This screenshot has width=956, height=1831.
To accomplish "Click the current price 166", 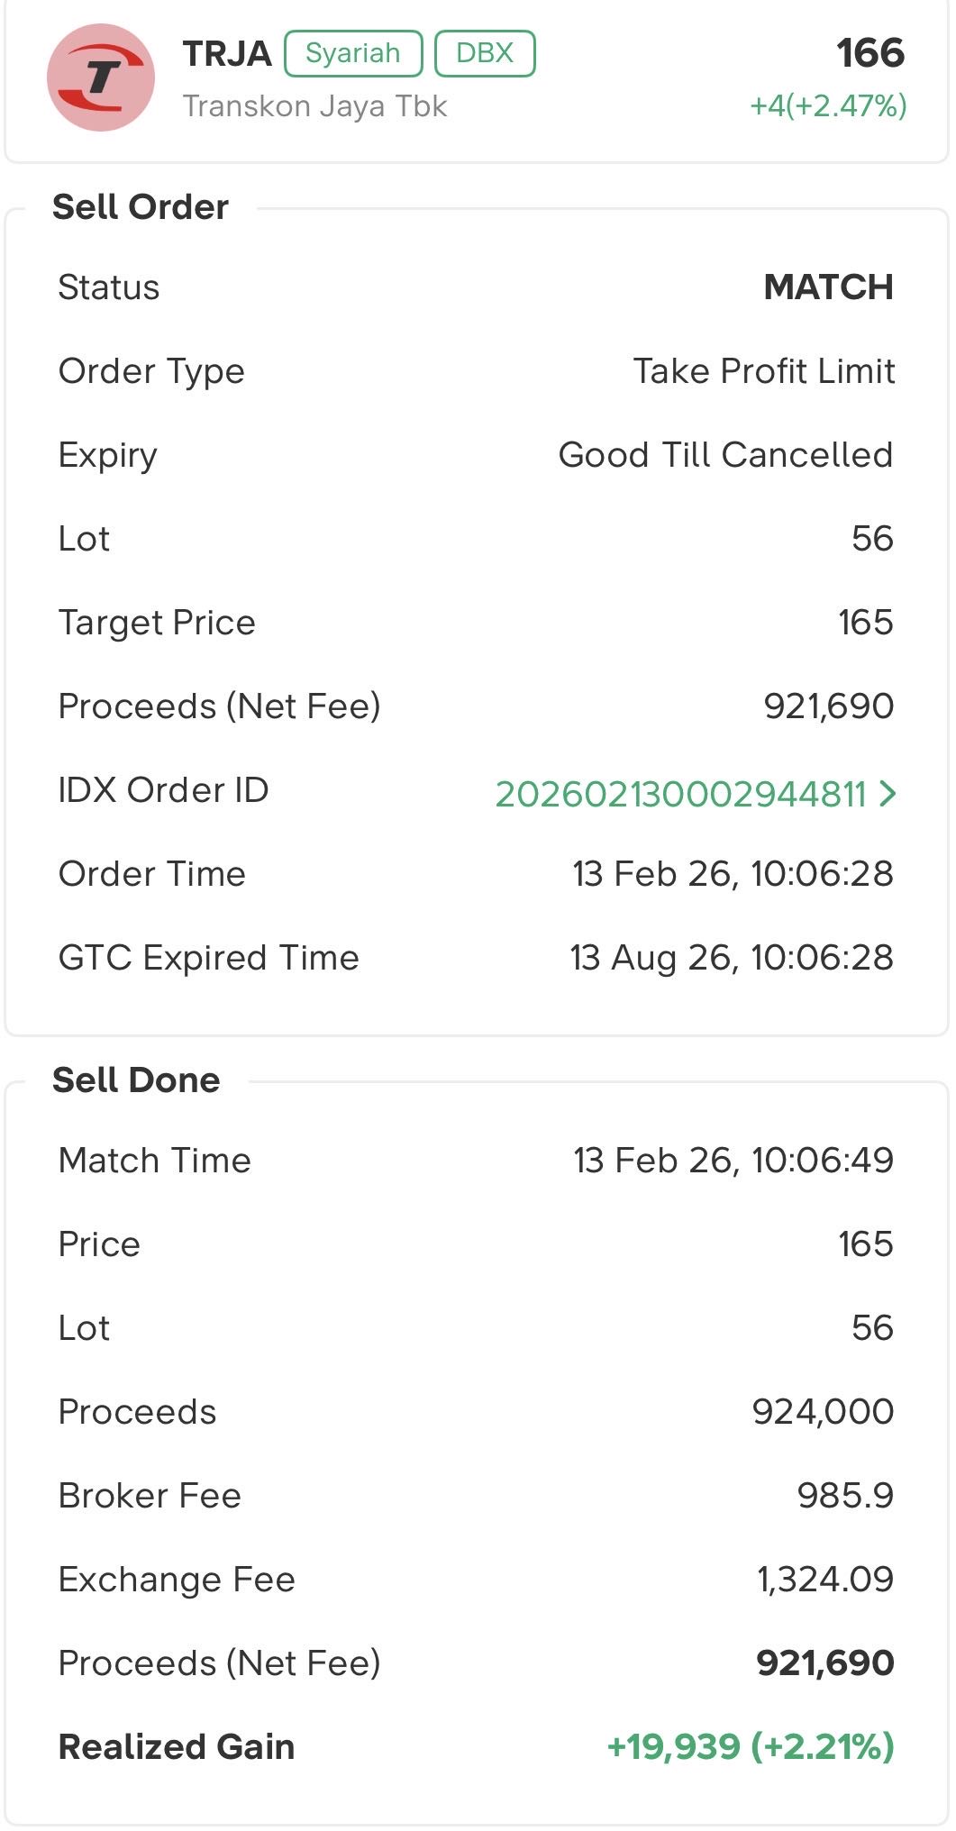I will 870,53.
